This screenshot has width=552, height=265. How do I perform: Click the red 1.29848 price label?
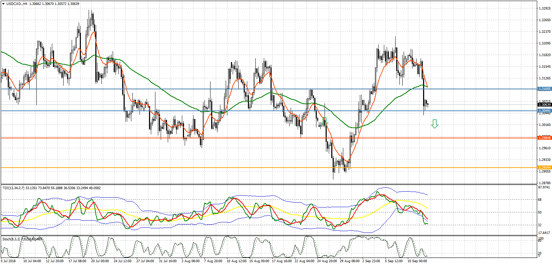pyautogui.click(x=544, y=138)
